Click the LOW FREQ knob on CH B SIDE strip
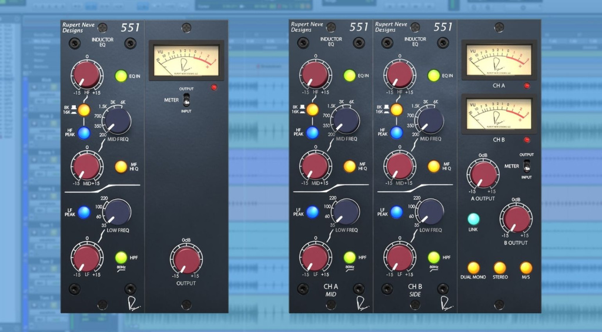The height and width of the screenshot is (332, 602). pyautogui.click(x=430, y=212)
